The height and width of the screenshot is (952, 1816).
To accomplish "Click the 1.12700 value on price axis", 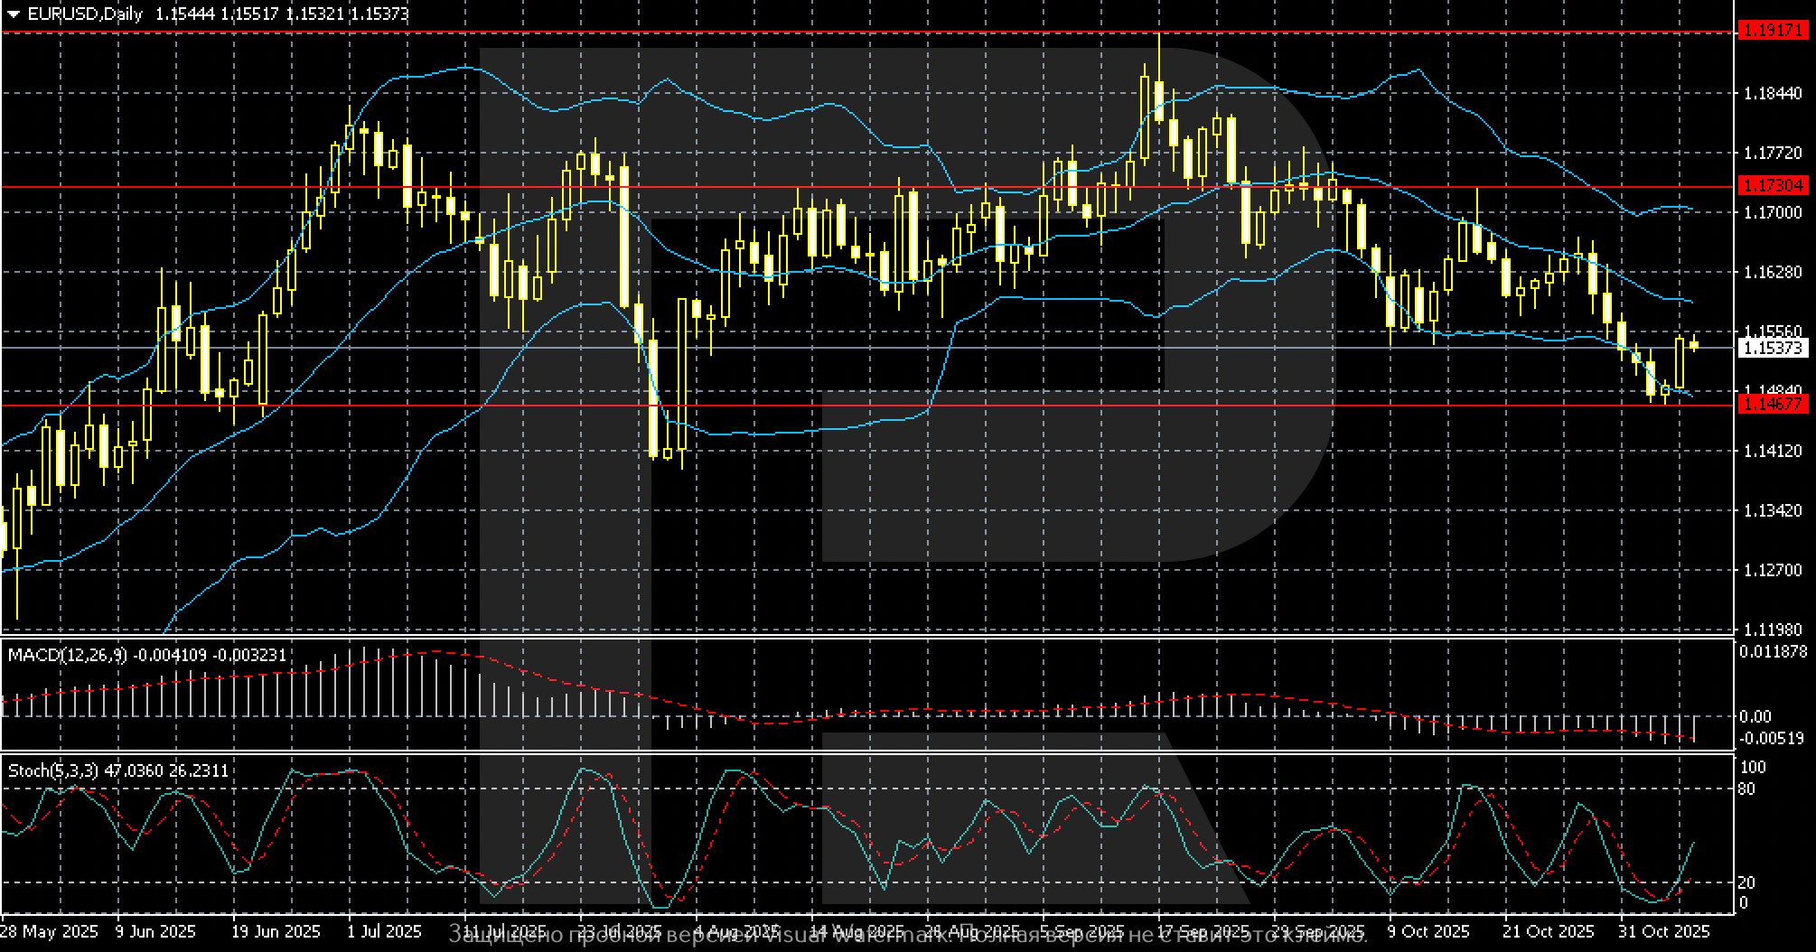I will click(1772, 570).
